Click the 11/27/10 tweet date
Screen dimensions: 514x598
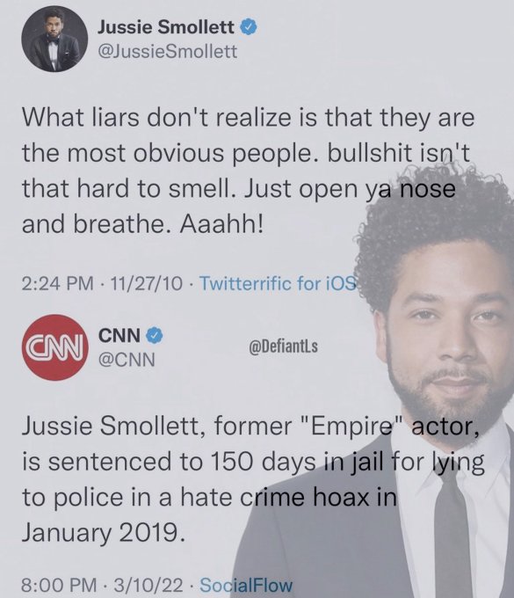coord(147,283)
